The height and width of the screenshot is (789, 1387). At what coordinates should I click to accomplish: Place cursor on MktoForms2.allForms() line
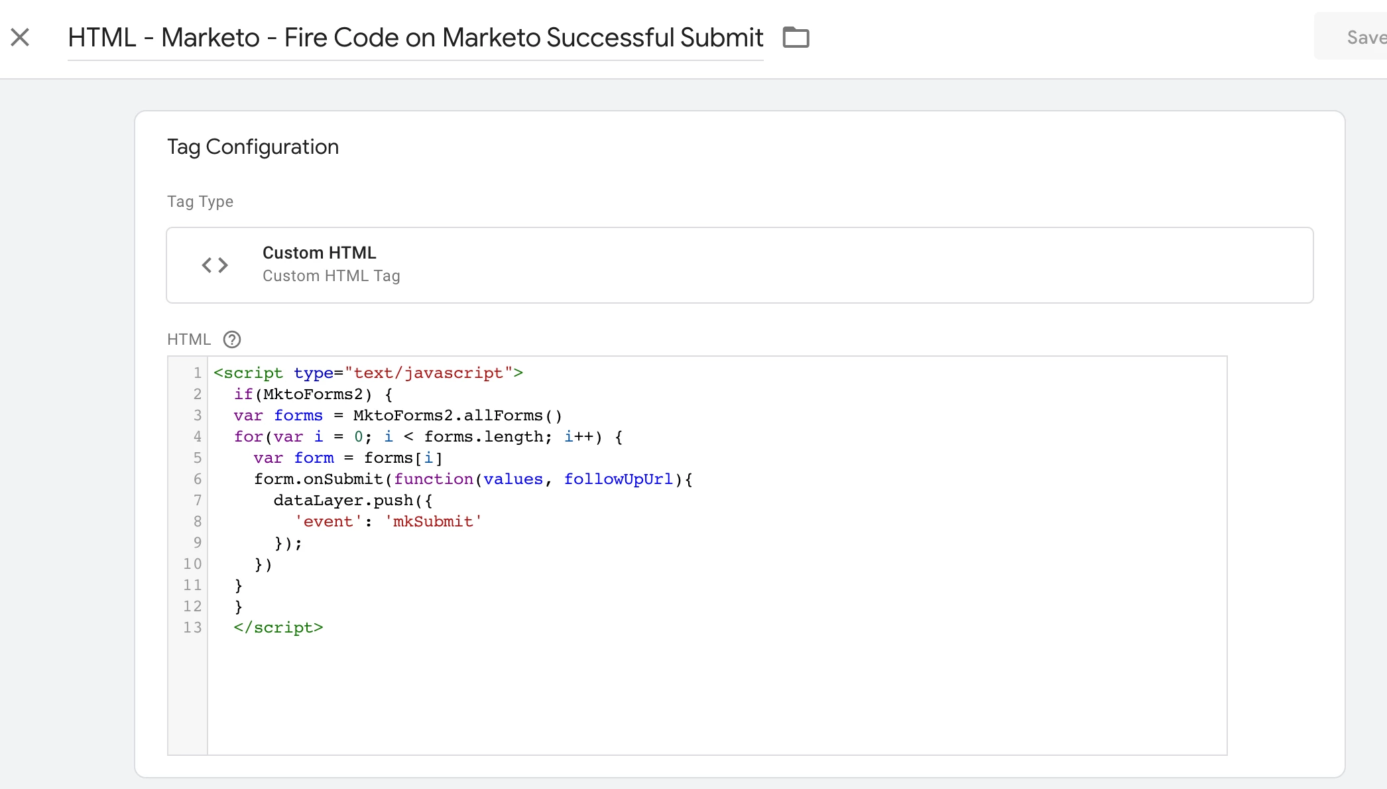click(x=457, y=416)
